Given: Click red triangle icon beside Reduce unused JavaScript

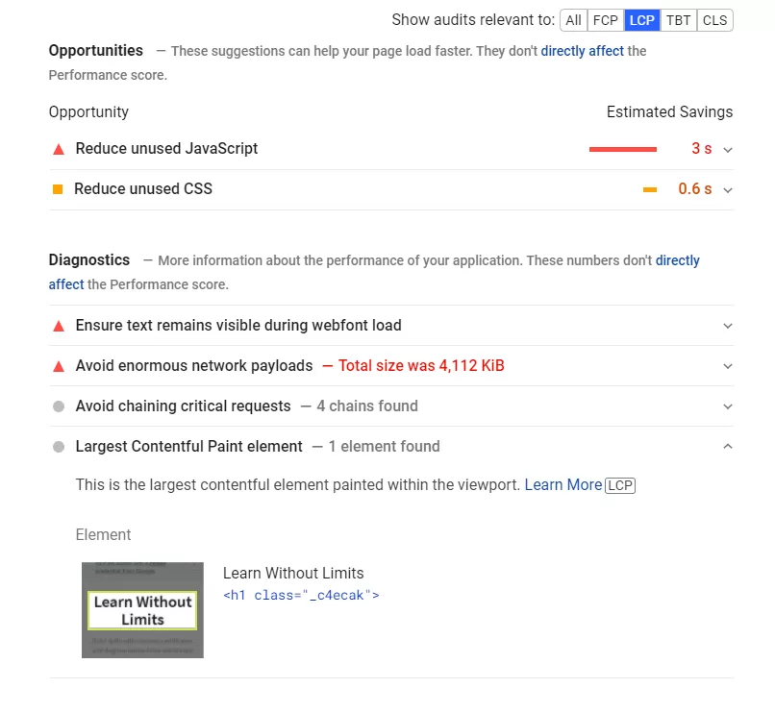Looking at the screenshot, I should click(x=59, y=149).
